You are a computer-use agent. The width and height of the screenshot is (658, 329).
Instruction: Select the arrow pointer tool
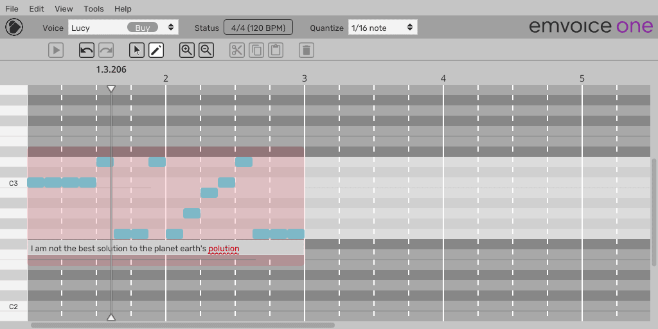pyautogui.click(x=137, y=49)
